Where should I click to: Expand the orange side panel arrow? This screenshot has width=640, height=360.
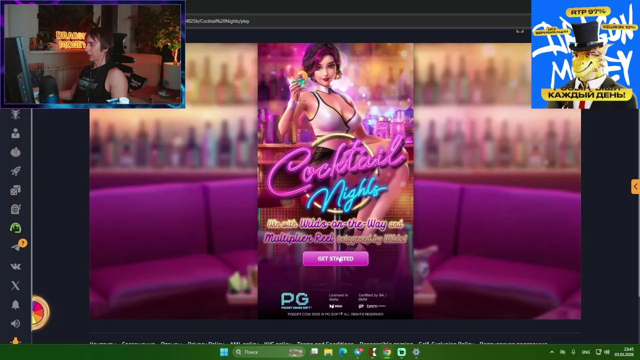coord(635,187)
